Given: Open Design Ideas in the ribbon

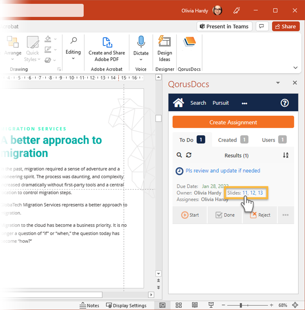Looking at the screenshot, I should pos(165,49).
